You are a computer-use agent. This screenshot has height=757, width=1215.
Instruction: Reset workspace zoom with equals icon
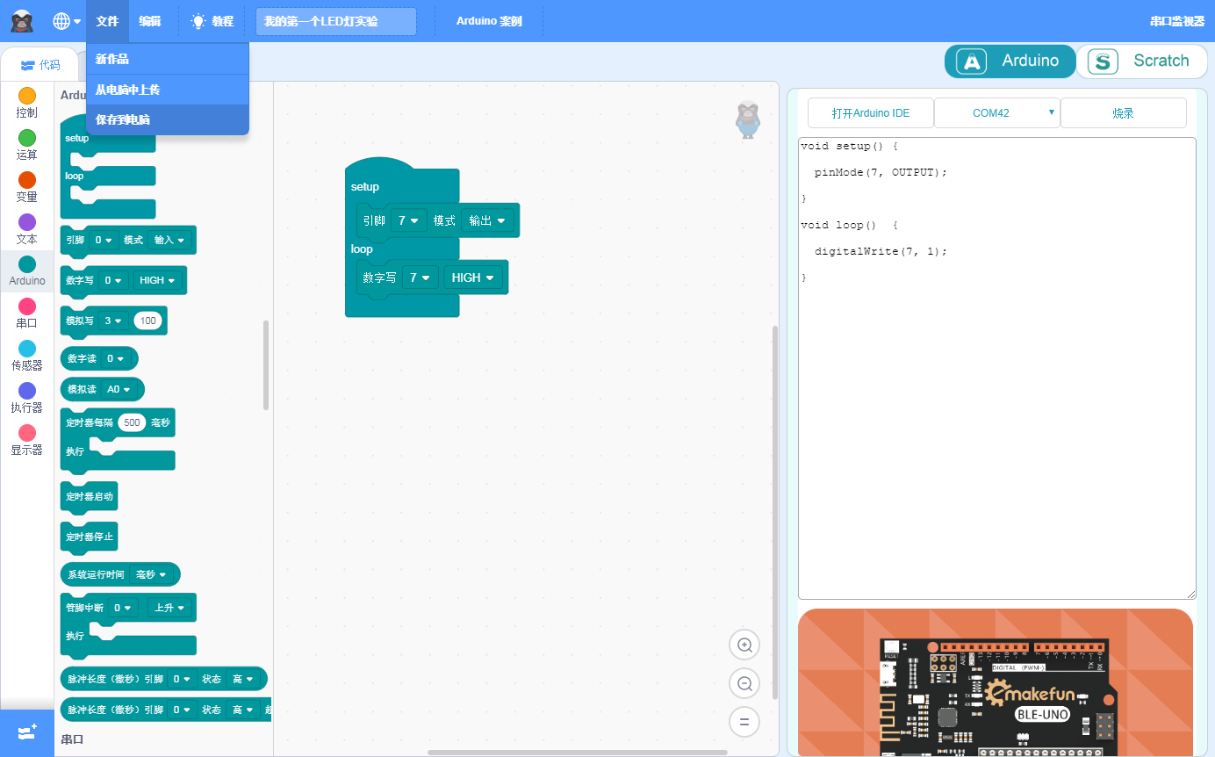[x=744, y=723]
